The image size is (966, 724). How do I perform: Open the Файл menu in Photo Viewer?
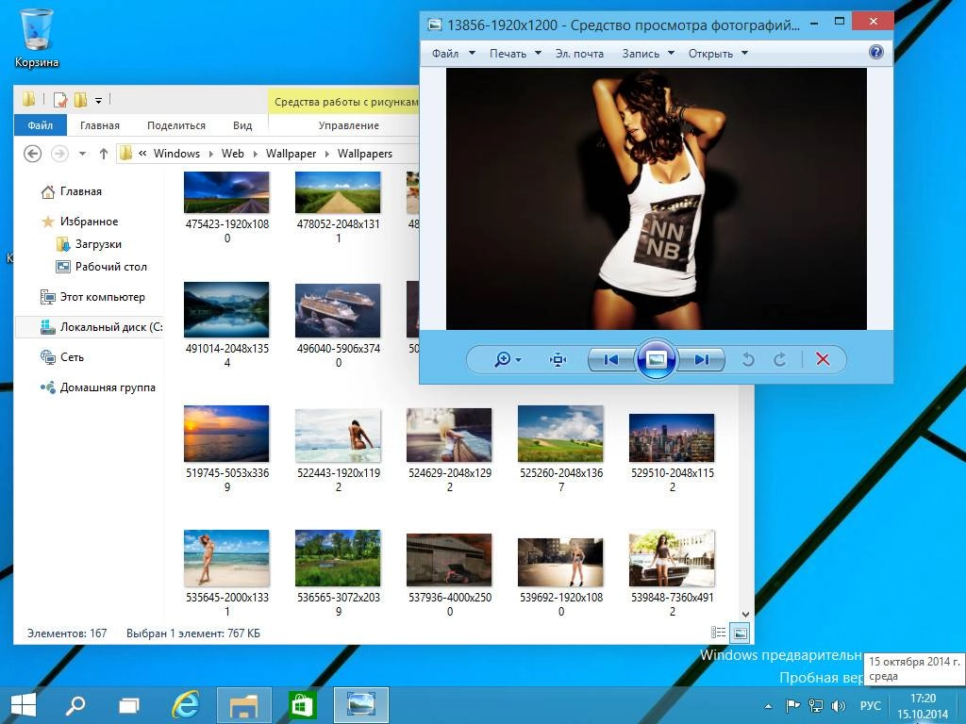[x=453, y=54]
